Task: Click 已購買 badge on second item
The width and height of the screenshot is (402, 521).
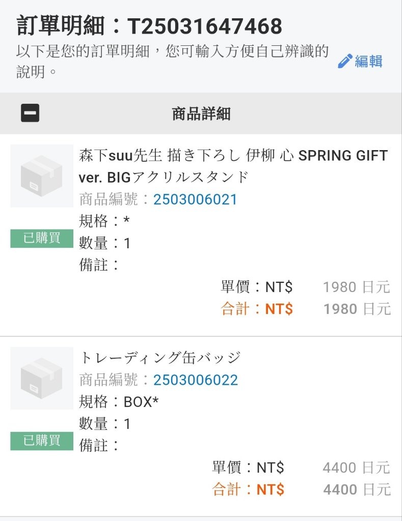Action: point(42,441)
